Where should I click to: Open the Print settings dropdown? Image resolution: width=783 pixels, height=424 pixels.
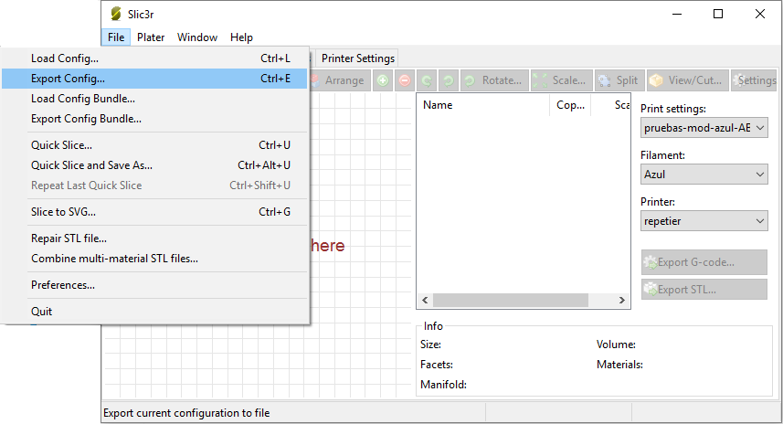704,128
